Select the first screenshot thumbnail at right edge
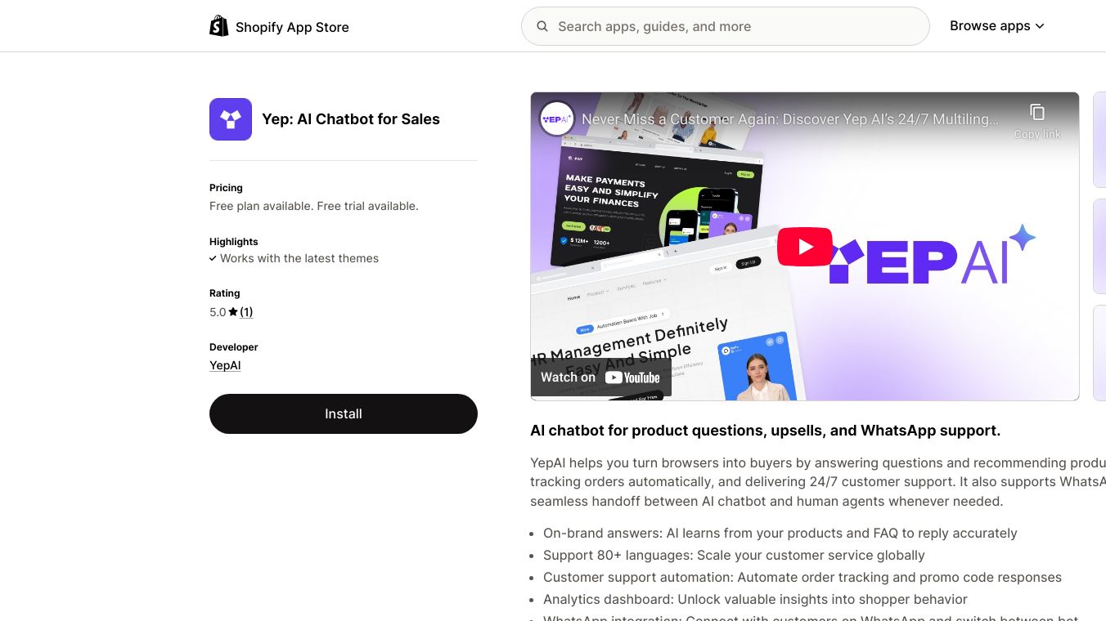 (1099, 140)
